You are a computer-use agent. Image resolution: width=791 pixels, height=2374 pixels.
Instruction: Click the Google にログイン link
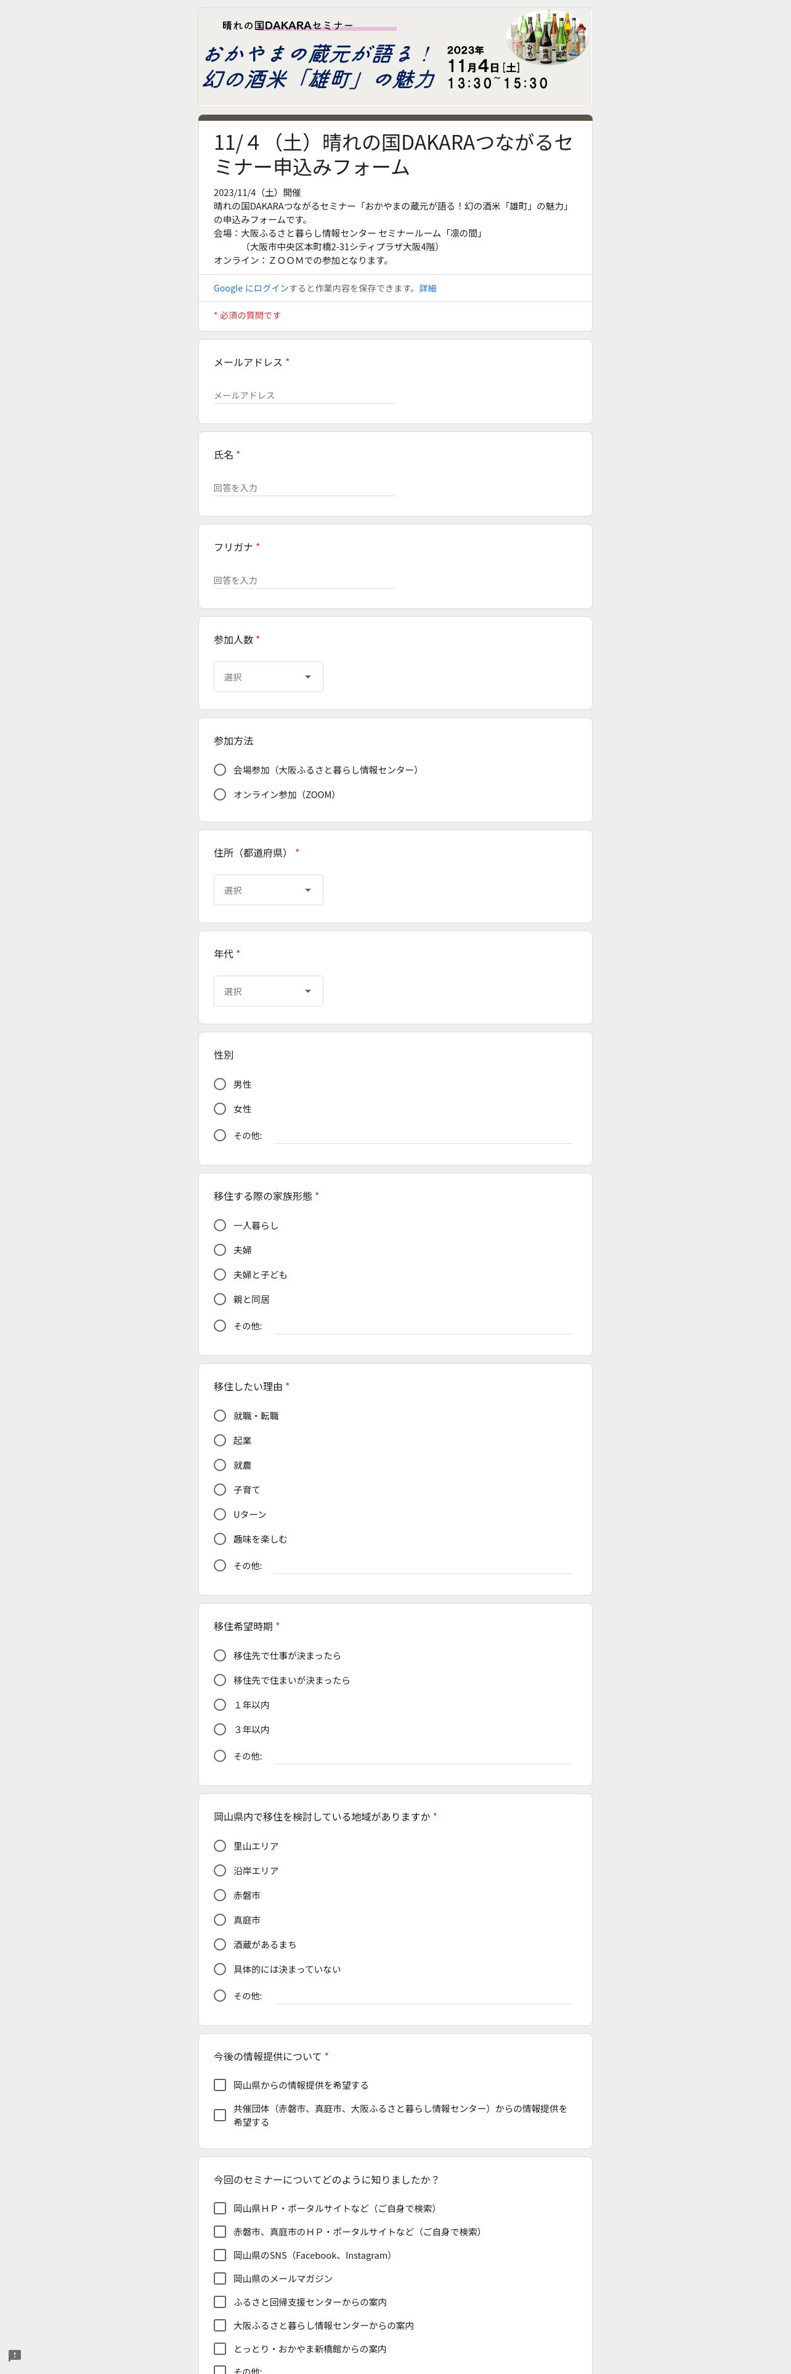[x=251, y=288]
